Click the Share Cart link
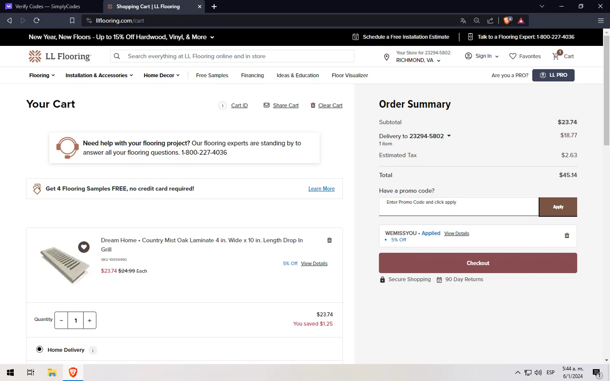Image resolution: width=610 pixels, height=381 pixels. coord(281,106)
